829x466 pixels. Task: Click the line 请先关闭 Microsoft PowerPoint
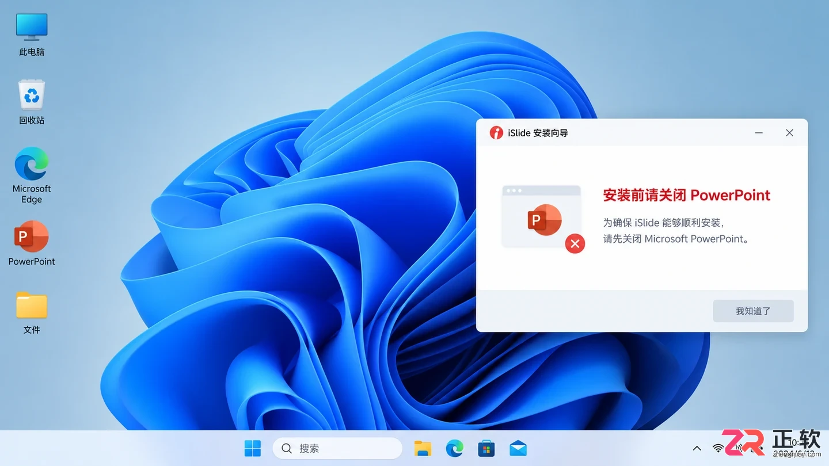point(677,239)
